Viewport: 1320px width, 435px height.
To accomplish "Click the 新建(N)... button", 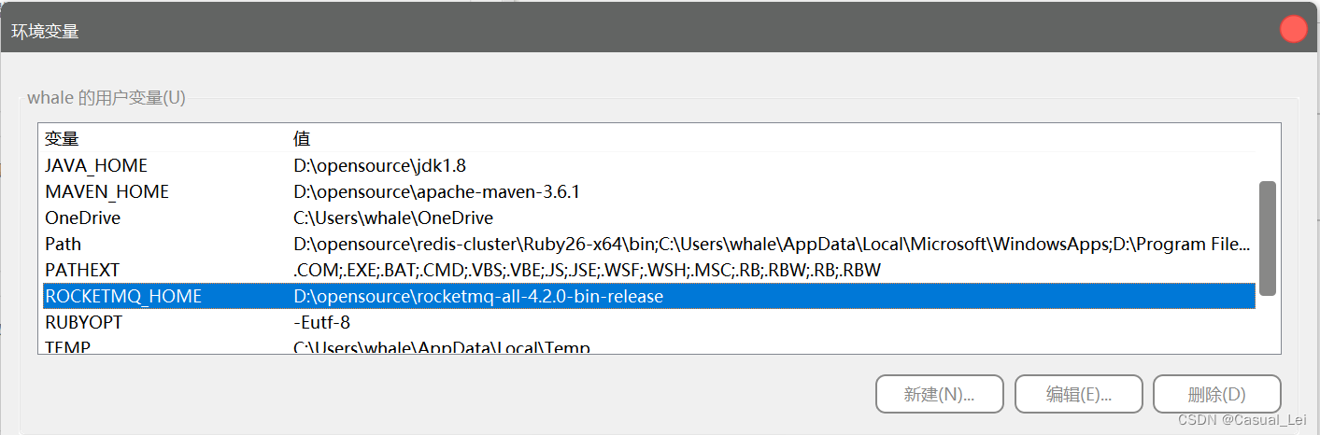I will 939,394.
